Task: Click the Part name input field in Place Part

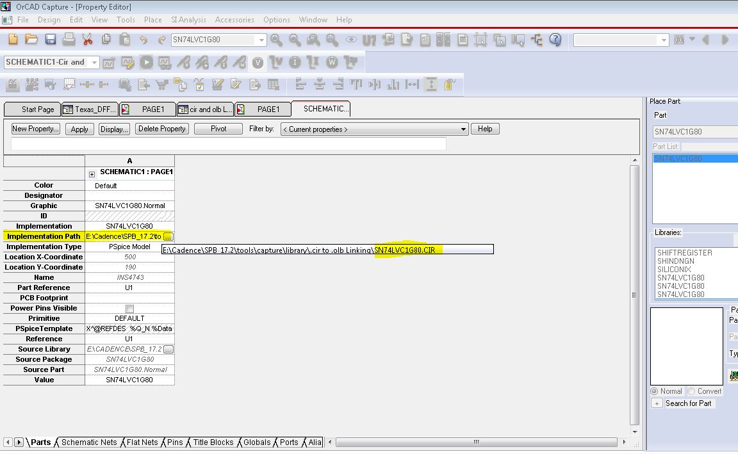Action: 695,132
